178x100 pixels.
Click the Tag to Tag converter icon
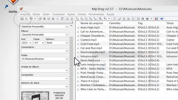tap(95, 19)
